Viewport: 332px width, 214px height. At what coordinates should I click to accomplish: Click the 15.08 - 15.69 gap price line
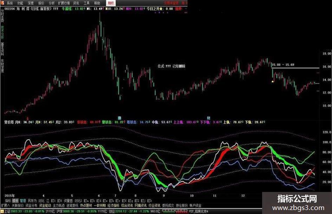click(x=295, y=68)
